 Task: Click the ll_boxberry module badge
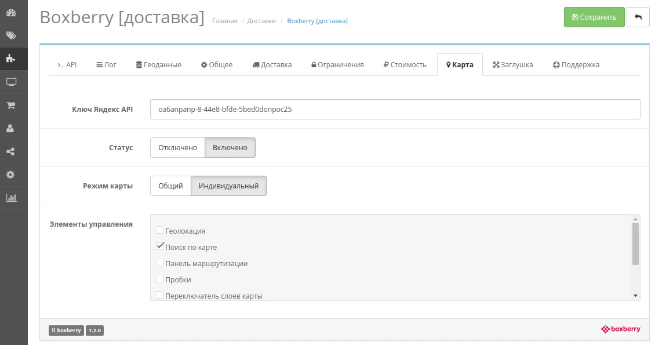[x=67, y=331]
